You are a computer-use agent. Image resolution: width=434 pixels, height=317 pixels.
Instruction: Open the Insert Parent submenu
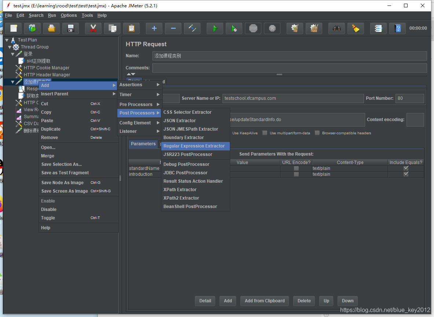[78, 94]
